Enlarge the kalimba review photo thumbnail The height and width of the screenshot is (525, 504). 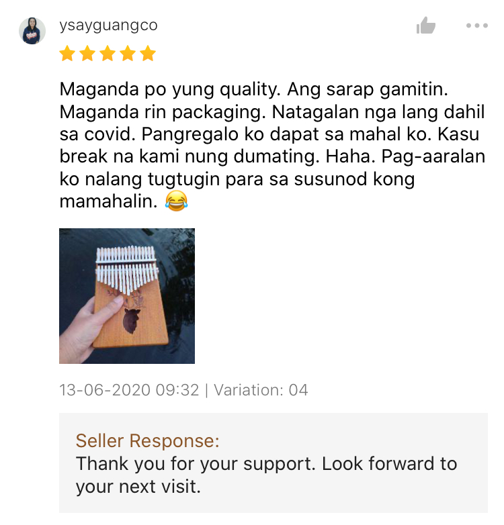[x=127, y=296]
